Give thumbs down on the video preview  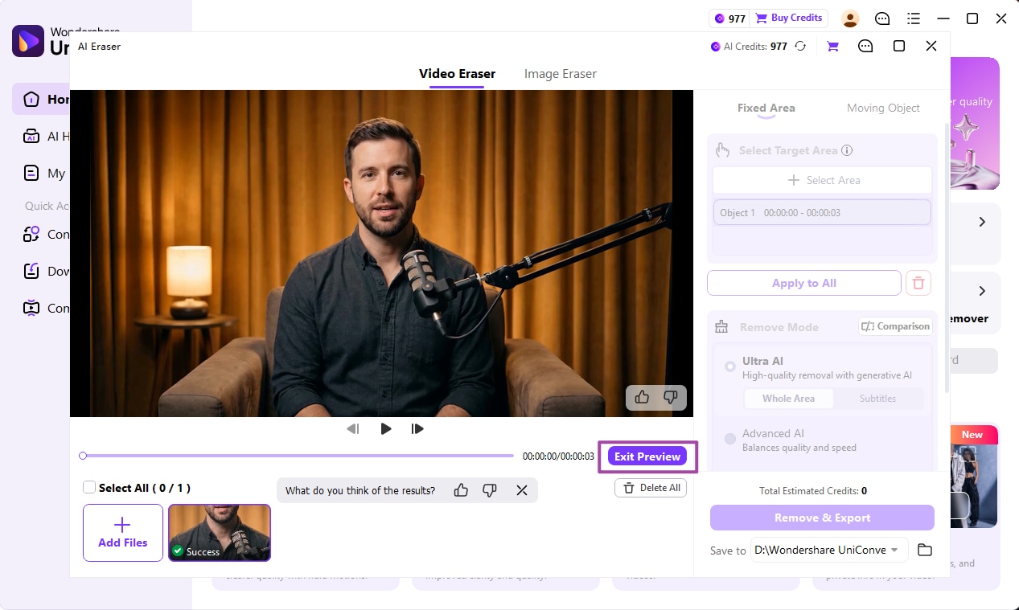tap(670, 397)
